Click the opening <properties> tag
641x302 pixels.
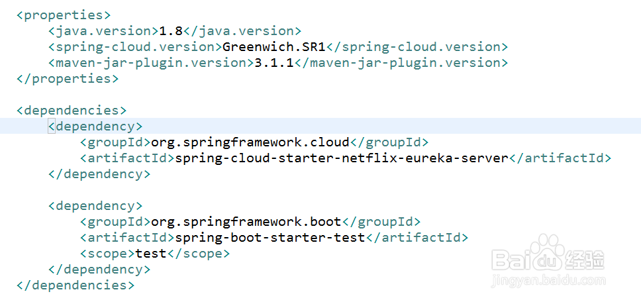coord(64,15)
